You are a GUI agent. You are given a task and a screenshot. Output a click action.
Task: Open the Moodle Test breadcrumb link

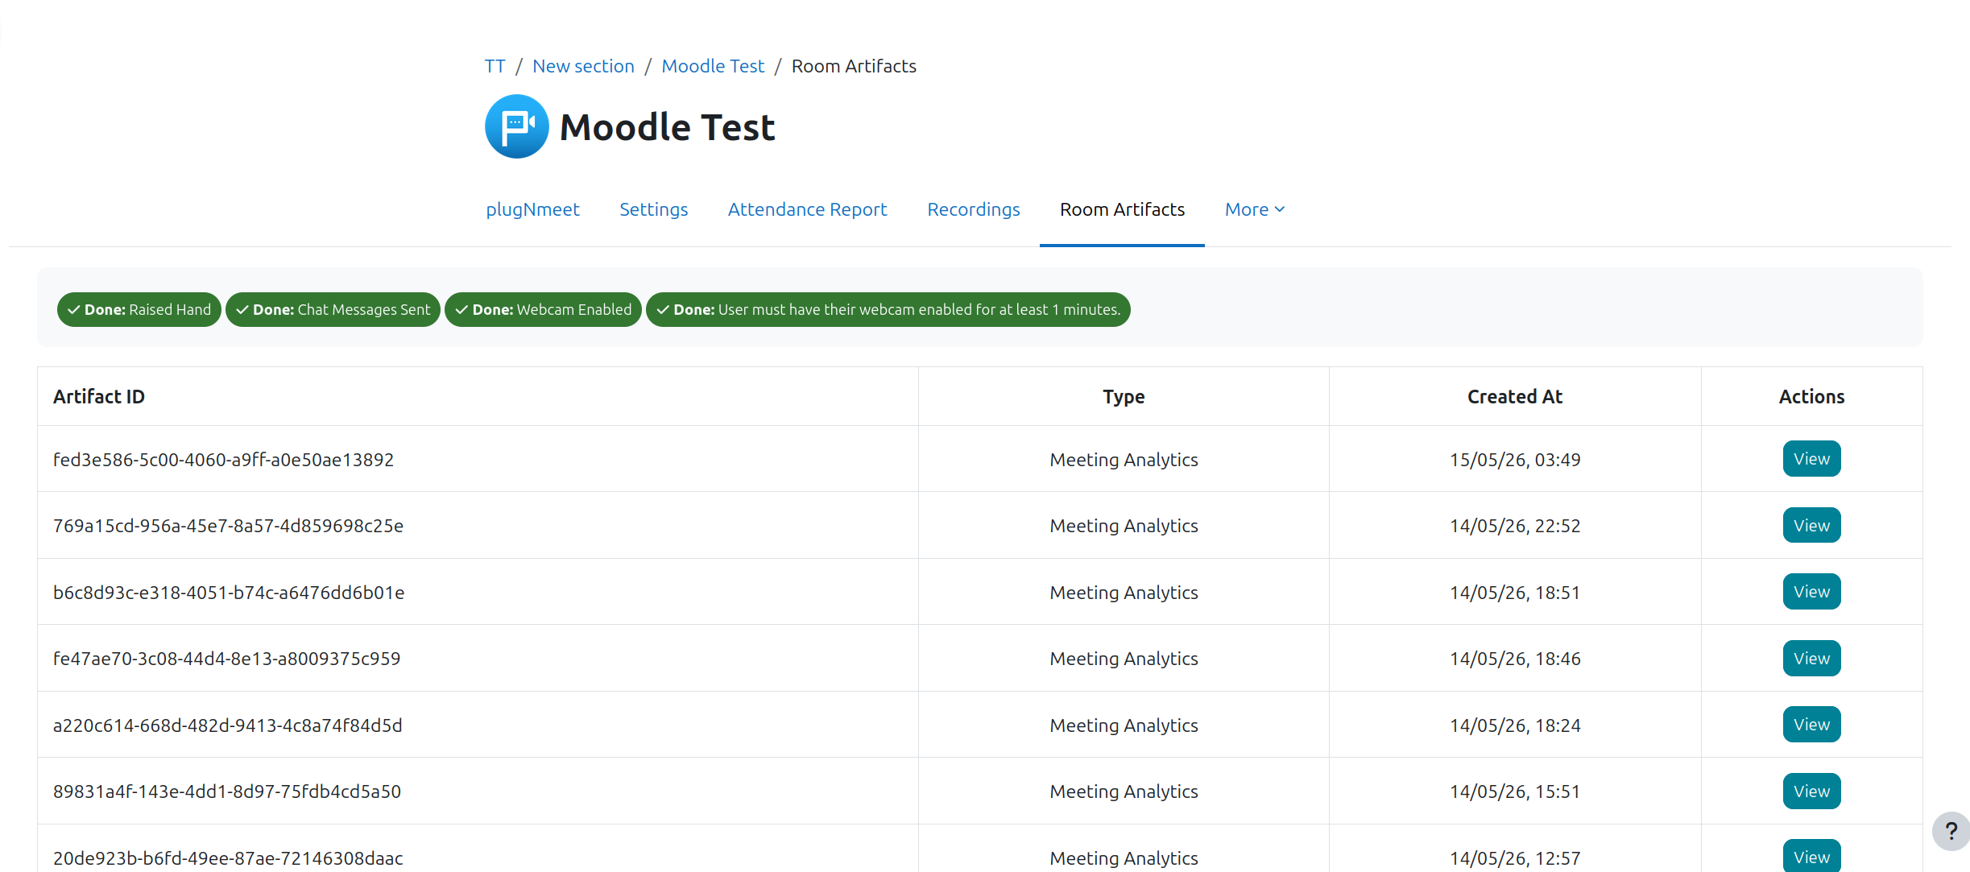point(713,66)
